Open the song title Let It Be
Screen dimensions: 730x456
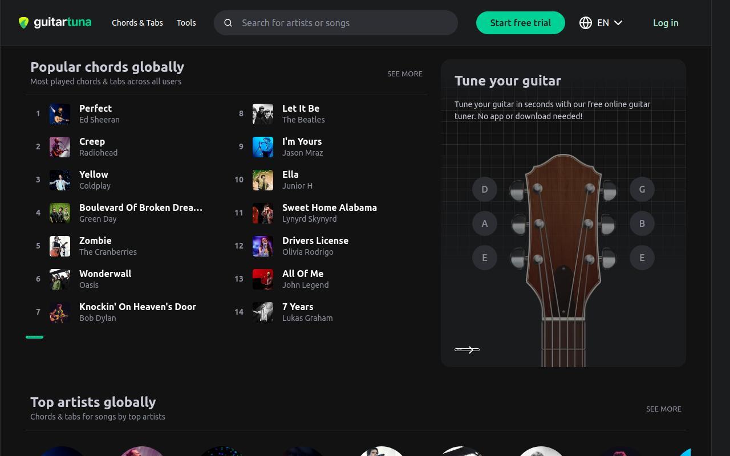pos(301,108)
